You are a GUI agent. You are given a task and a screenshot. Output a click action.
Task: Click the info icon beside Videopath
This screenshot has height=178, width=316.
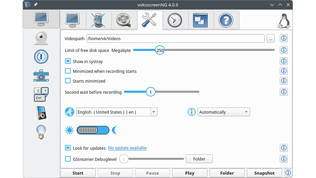[x=284, y=39]
